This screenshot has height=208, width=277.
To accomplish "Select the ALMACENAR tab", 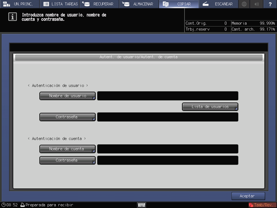I will coord(139,4).
